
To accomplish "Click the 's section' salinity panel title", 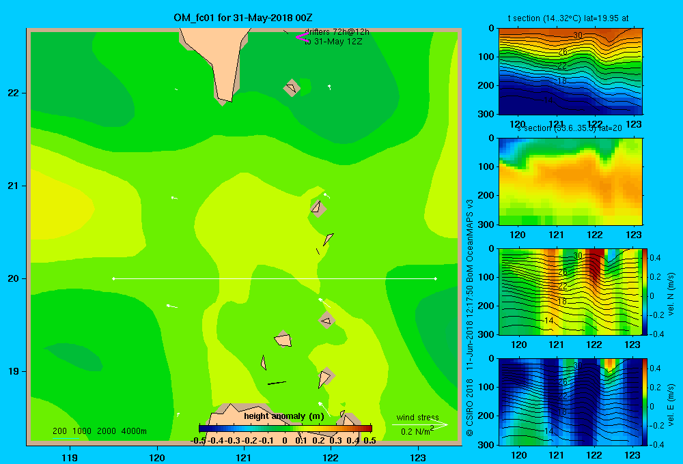I will pos(570,128).
